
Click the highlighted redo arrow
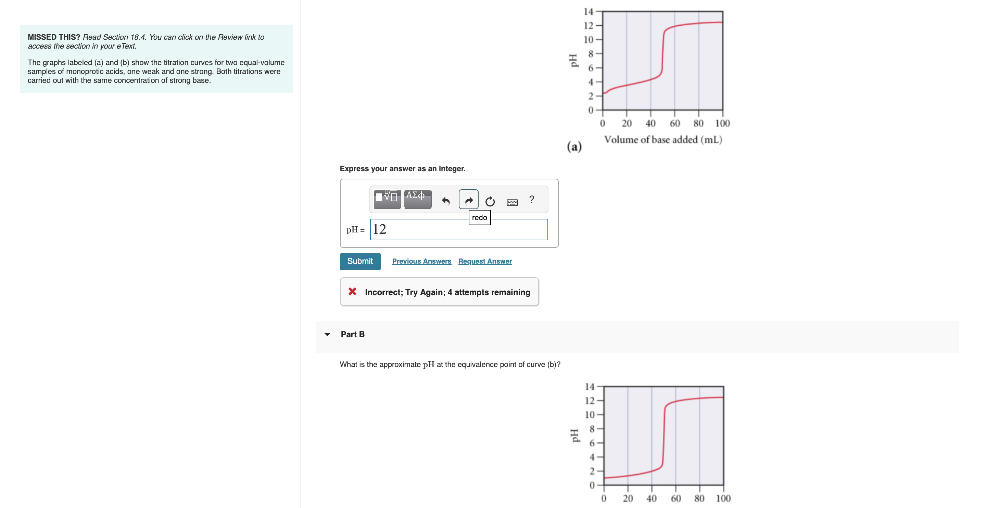(x=468, y=200)
